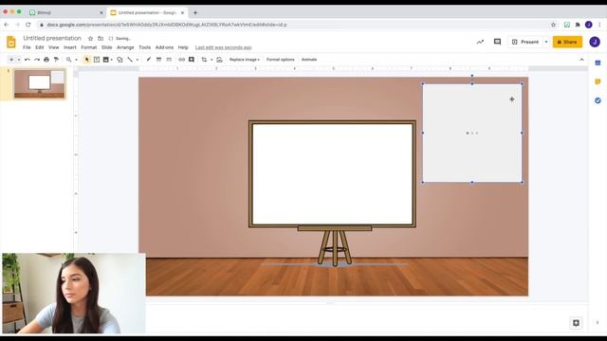The image size is (607, 341).
Task: Open the Insert menu
Action: click(x=69, y=47)
